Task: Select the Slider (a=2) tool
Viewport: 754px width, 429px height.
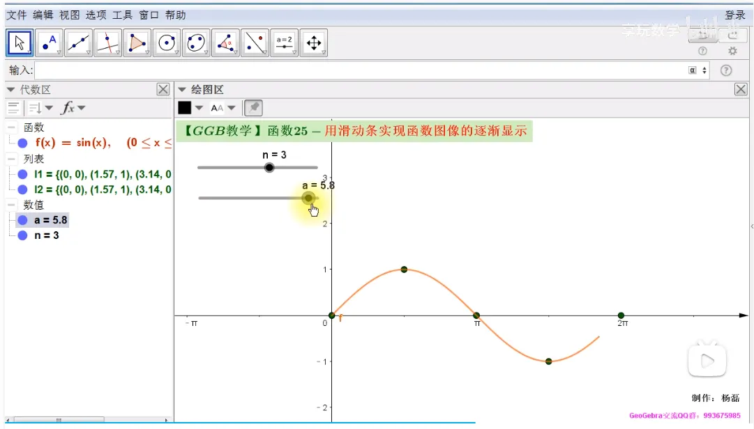Action: [284, 43]
